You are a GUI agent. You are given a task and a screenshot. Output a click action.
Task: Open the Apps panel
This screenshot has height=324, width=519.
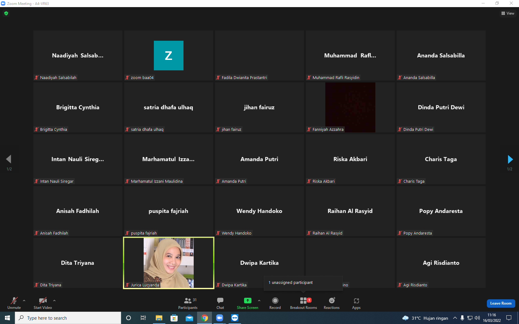(356, 303)
